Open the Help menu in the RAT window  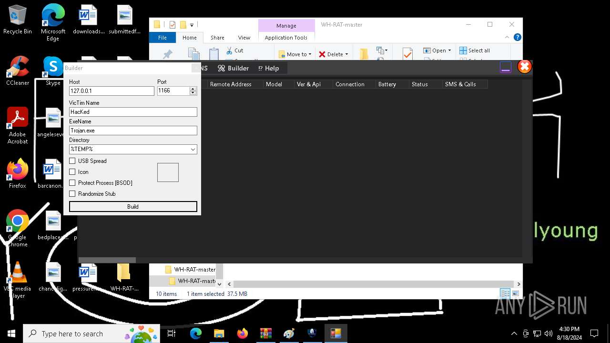point(268,68)
